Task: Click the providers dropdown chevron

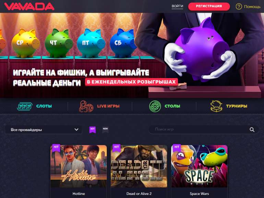Action: click(76, 129)
